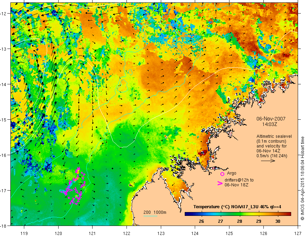Click the '(0.1m contours)' legend text
305x236 pixels.
[271, 141]
